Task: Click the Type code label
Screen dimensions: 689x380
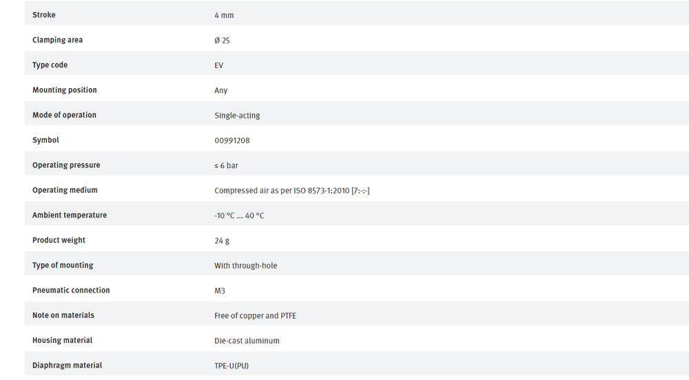Action: tap(50, 65)
